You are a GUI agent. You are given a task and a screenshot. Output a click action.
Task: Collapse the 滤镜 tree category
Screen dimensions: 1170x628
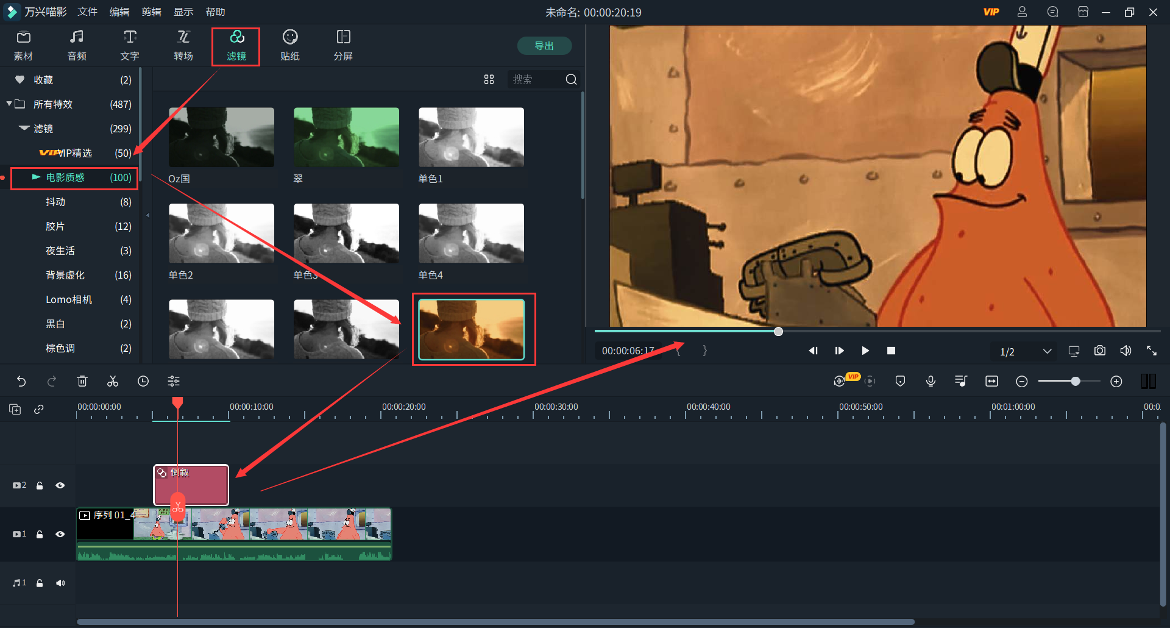pos(24,129)
